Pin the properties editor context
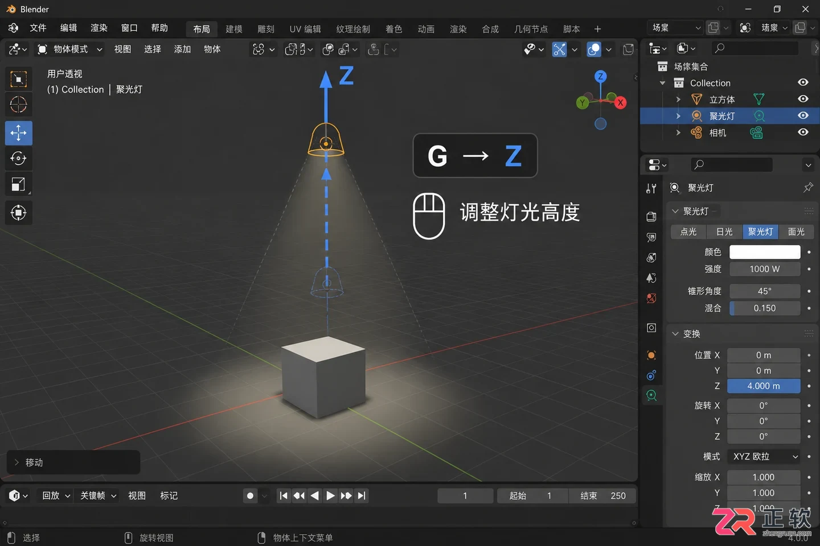Screen dimensions: 820x546 (x=808, y=187)
